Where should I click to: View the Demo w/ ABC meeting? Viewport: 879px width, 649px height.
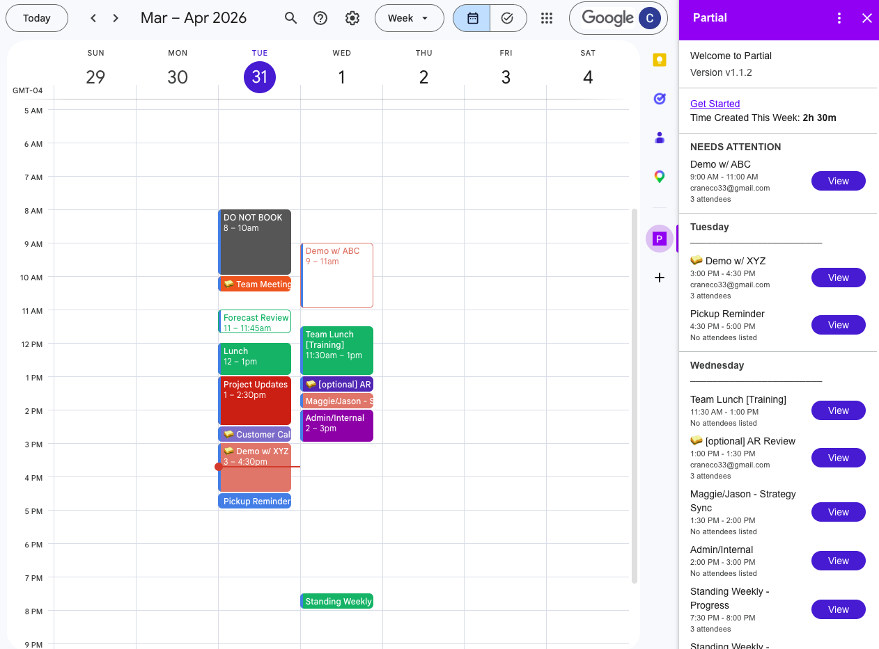coord(839,181)
